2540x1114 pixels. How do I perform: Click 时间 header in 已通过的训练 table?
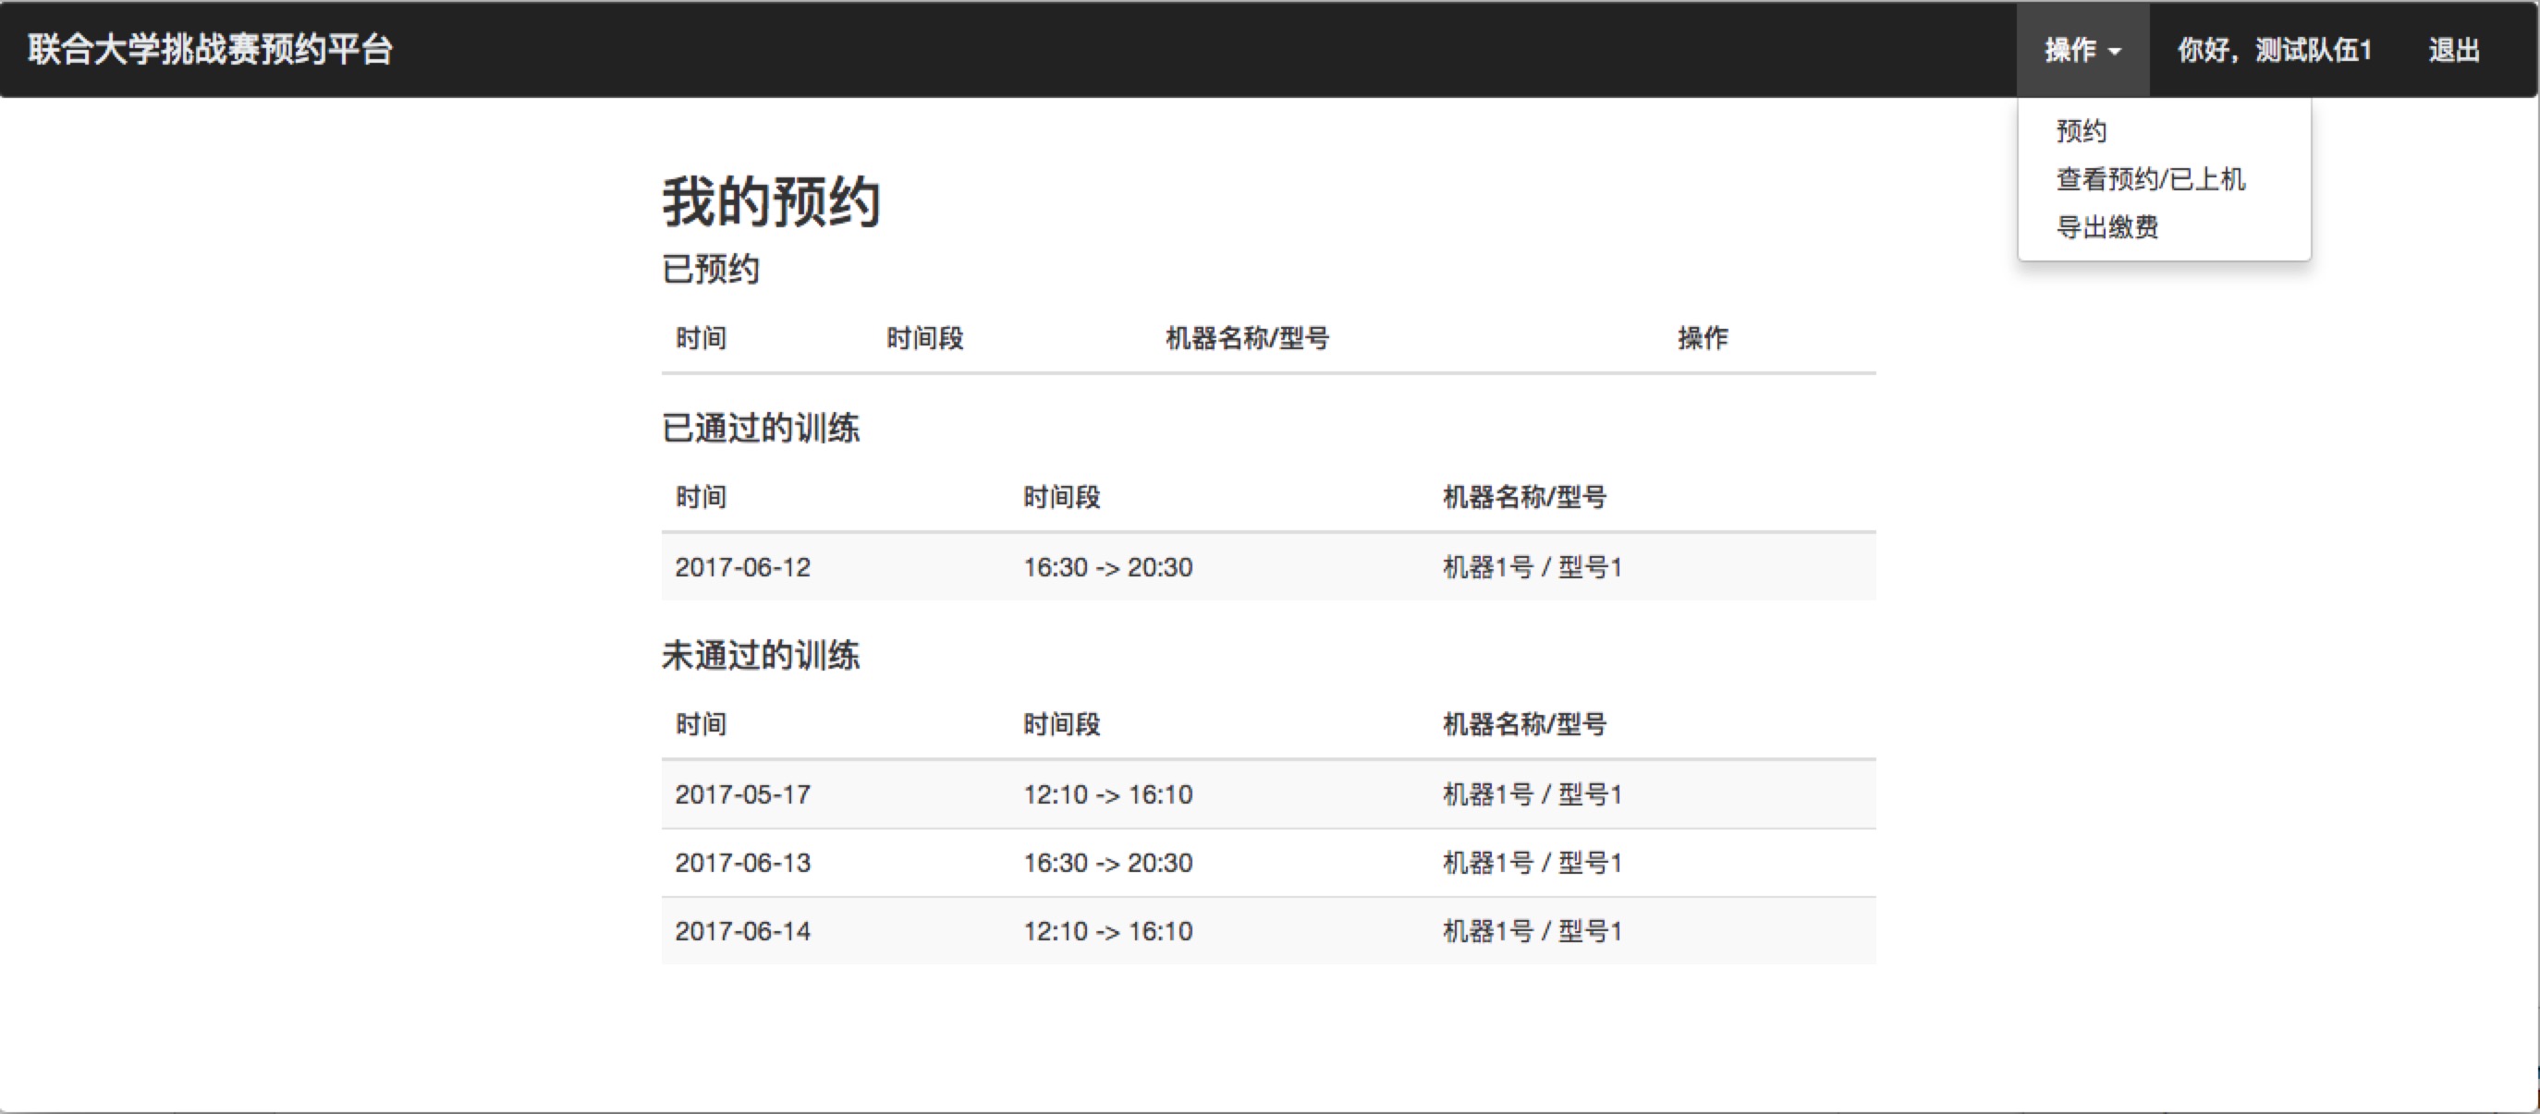[x=701, y=496]
